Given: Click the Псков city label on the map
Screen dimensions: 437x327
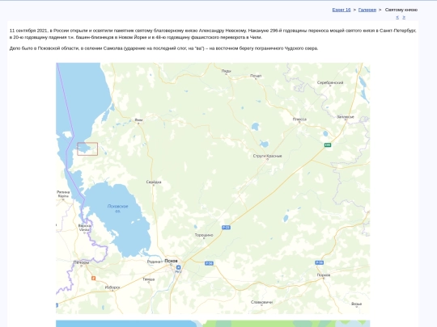Looking at the screenshot, I should coord(171,261).
